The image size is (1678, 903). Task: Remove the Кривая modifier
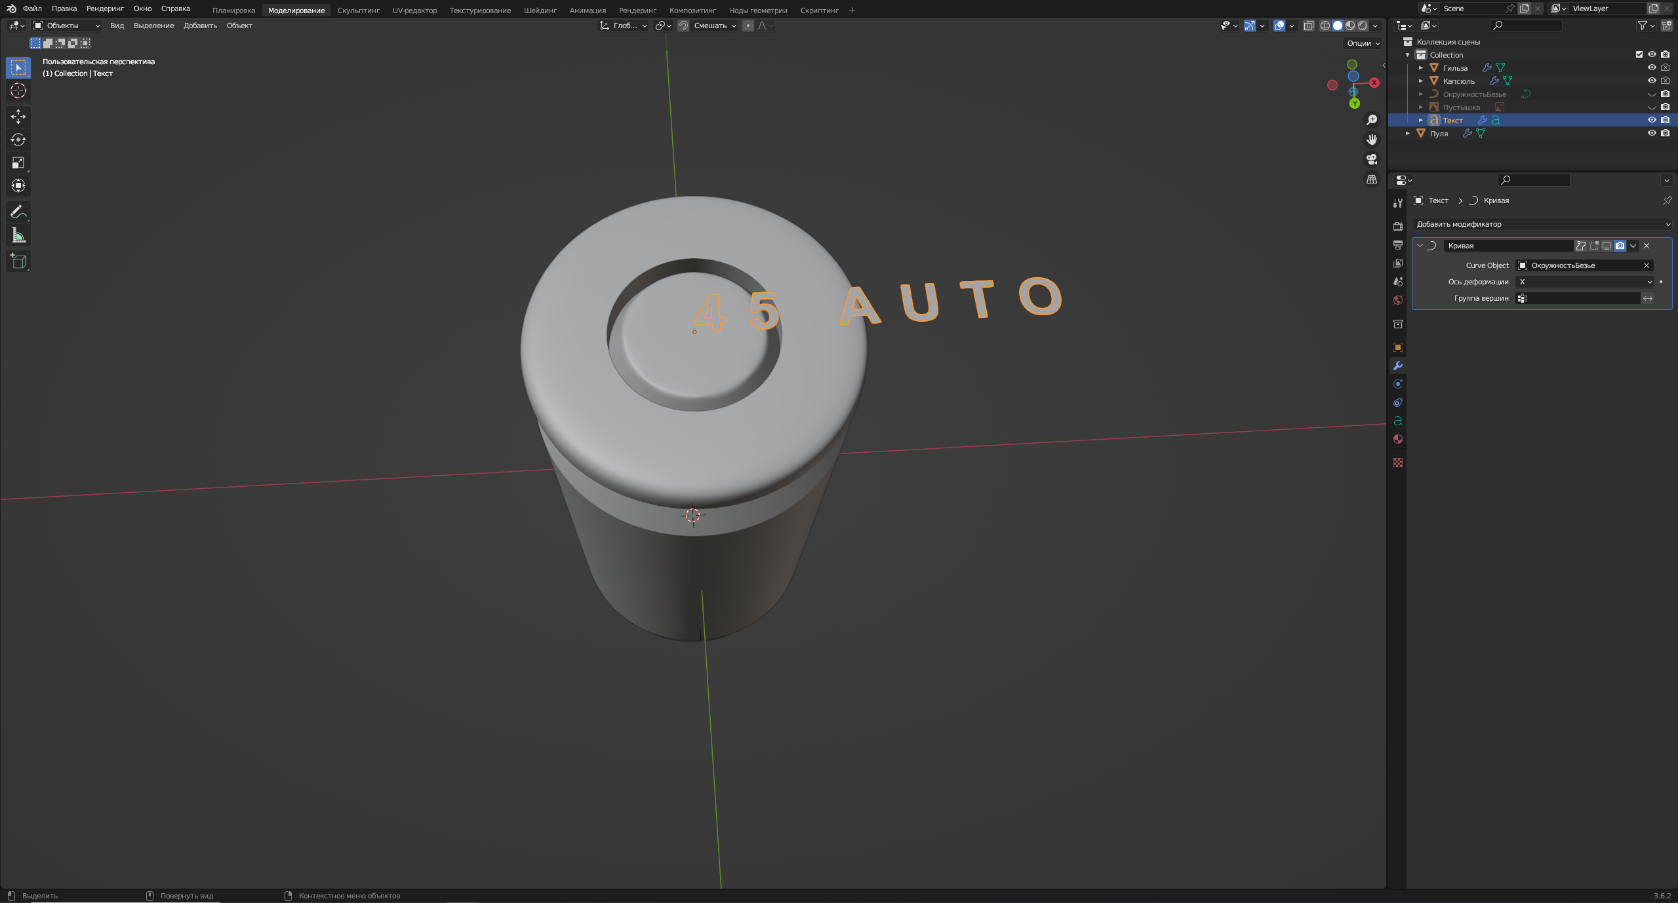pos(1647,246)
